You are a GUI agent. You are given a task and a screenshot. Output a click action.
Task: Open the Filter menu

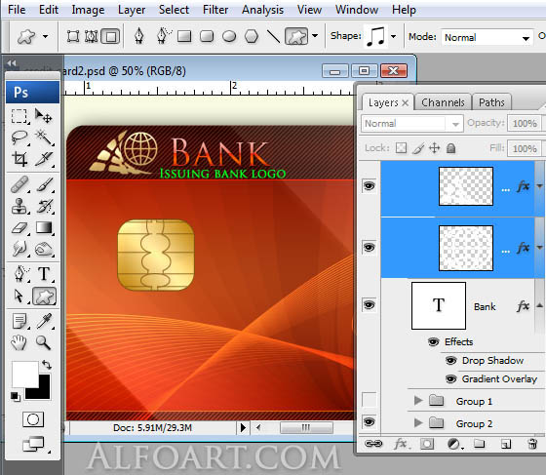click(215, 10)
